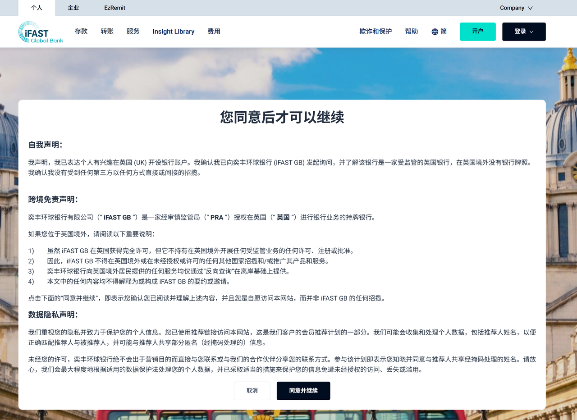Click the globe language icon
This screenshot has height=420, width=577.
coord(434,32)
